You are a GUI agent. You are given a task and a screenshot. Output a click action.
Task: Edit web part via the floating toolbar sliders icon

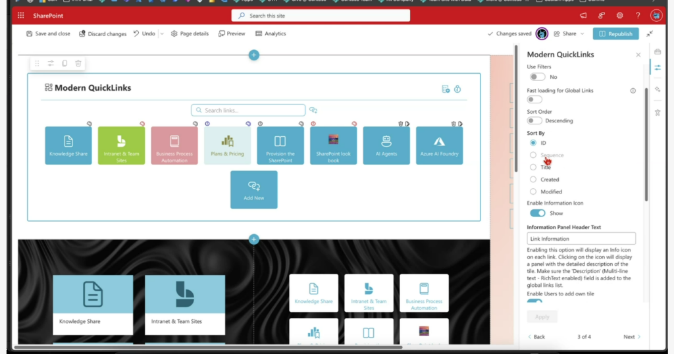(x=51, y=63)
